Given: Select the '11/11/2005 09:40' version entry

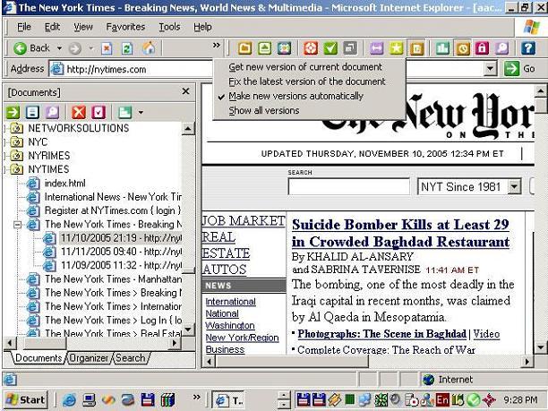Looking at the screenshot, I should [121, 252].
